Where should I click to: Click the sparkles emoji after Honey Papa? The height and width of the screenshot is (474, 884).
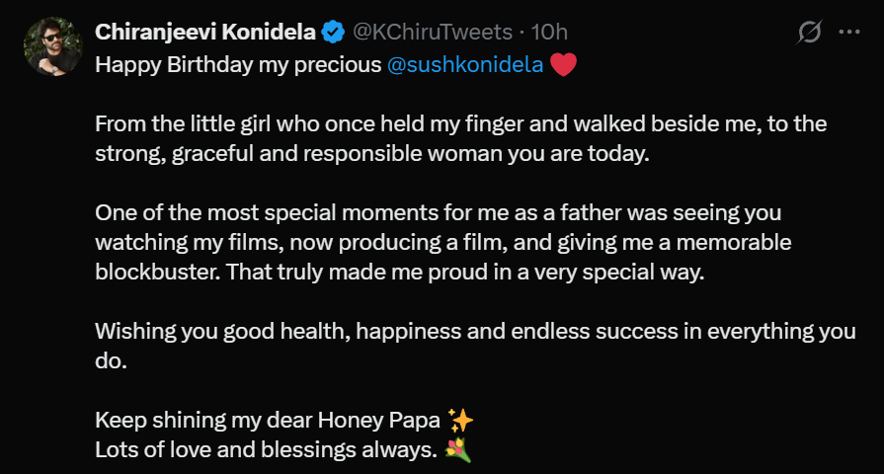460,420
